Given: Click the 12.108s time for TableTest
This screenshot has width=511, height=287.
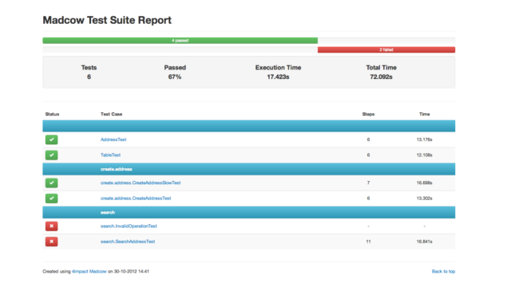Looking at the screenshot, I should pyautogui.click(x=424, y=155).
